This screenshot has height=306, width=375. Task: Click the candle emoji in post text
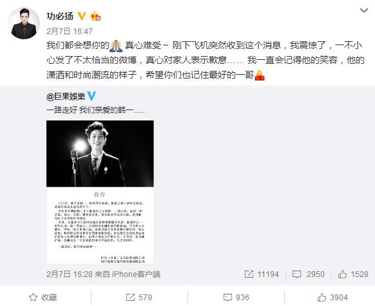pos(260,75)
